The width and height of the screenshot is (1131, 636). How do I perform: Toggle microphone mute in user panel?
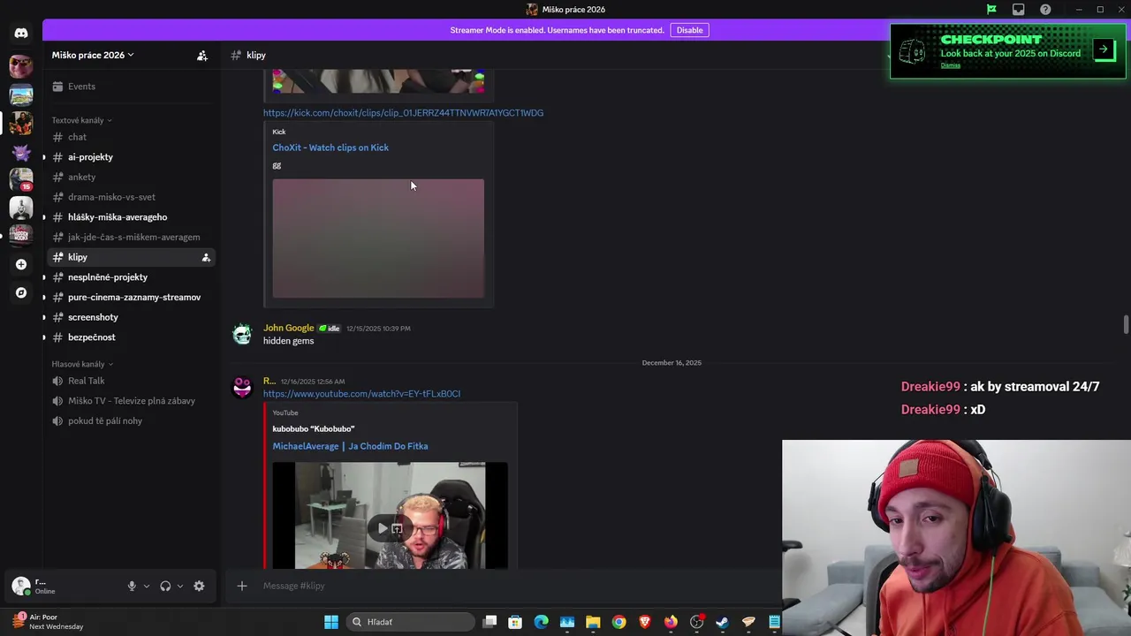(132, 586)
